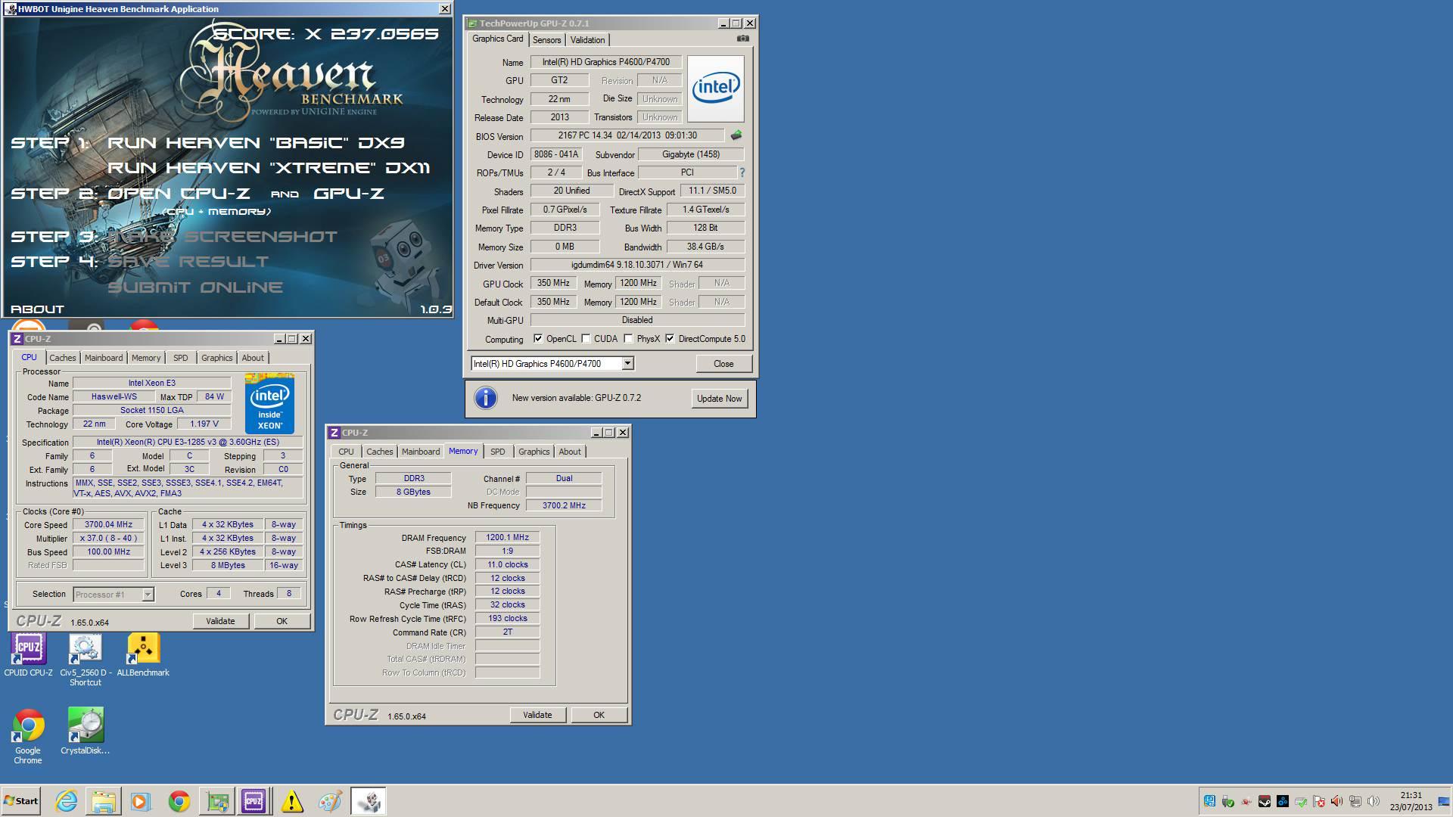
Task: Open the CPUID CPU-Z desktop shortcut
Action: [28, 655]
